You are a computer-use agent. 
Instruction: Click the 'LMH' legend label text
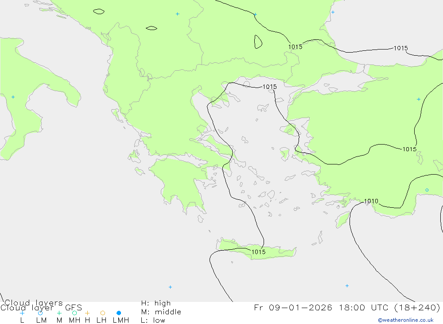coord(121,320)
